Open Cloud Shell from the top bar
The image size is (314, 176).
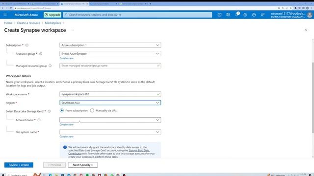pyautogui.click(x=219, y=15)
